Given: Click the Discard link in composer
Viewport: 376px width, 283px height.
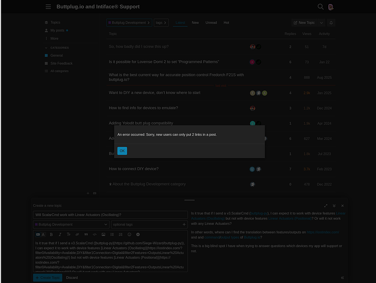Looking at the screenshot, I should [x=72, y=277].
